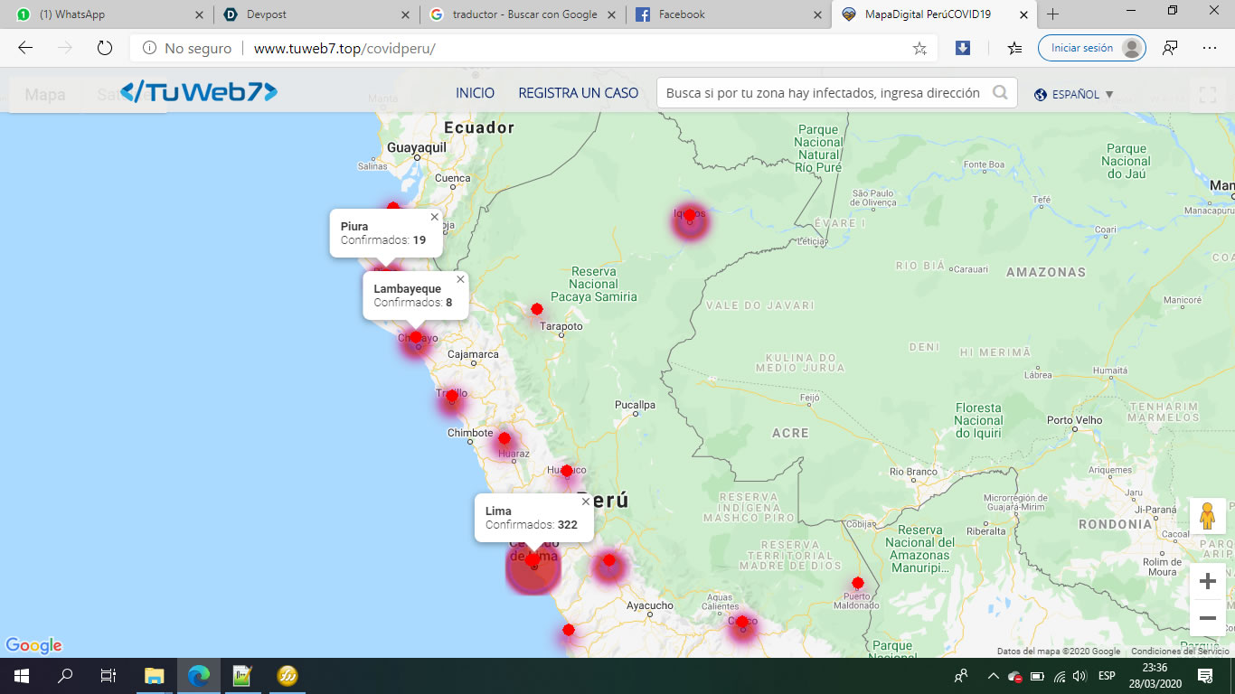1235x694 pixels.
Task: Click the red marker on Iquitos
Action: [689, 215]
